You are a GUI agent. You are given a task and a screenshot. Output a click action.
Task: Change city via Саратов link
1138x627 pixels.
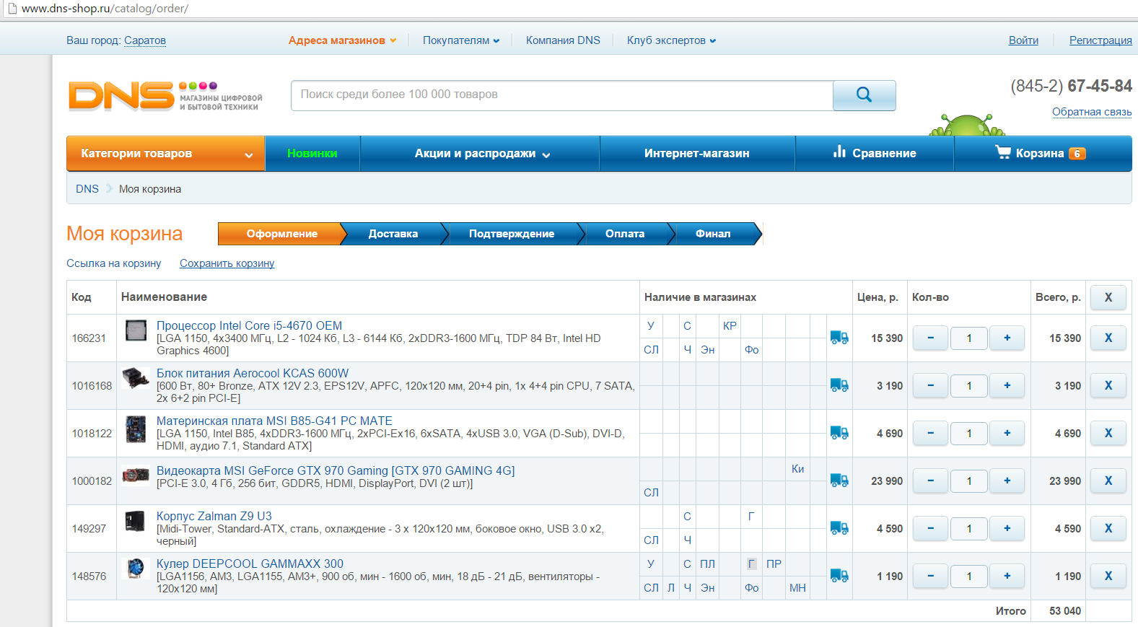[145, 40]
